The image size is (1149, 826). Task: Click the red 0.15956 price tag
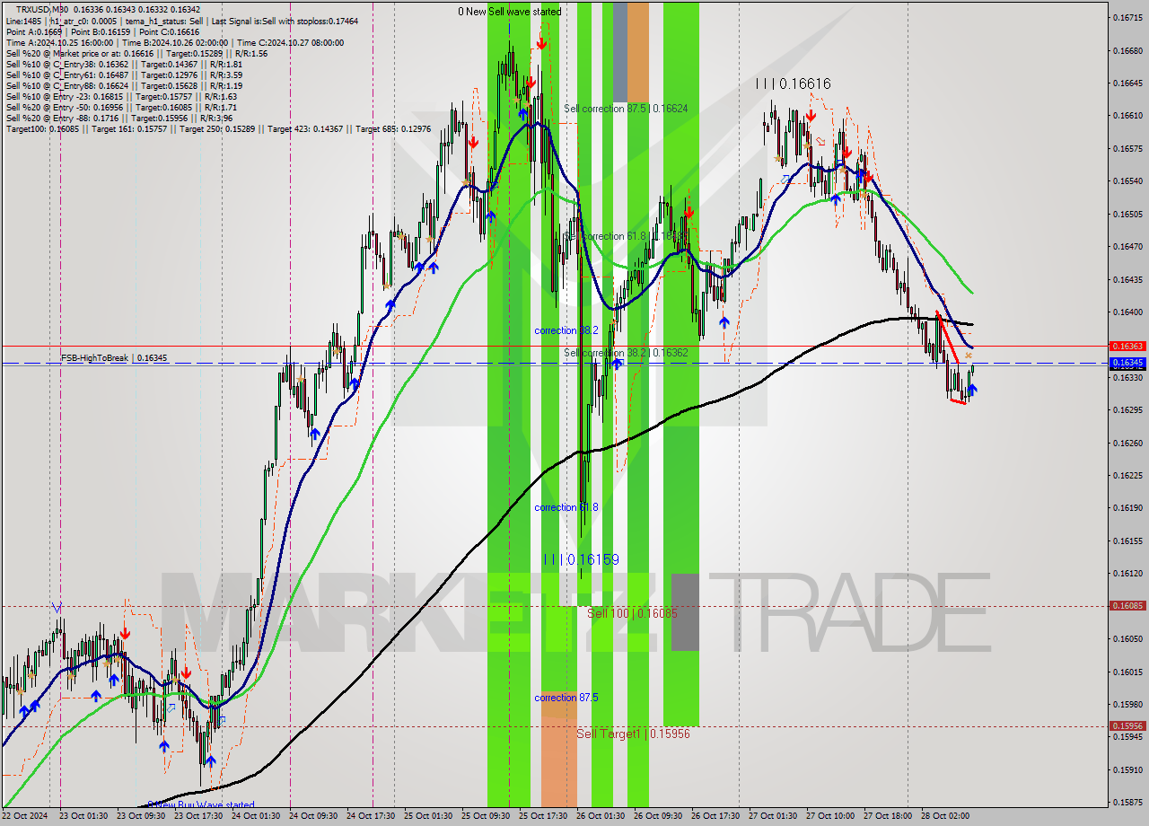coord(1127,726)
